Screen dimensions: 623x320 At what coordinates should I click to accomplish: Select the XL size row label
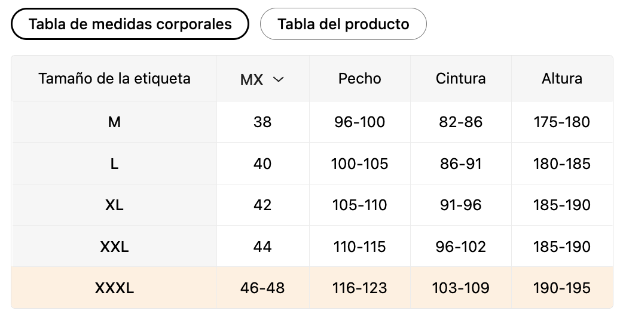coord(114,205)
